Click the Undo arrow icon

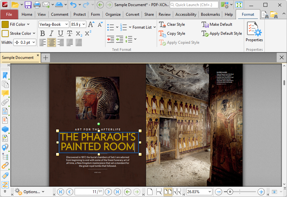73,5
